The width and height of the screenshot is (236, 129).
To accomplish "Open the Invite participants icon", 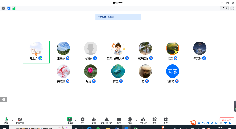I will (93, 121).
